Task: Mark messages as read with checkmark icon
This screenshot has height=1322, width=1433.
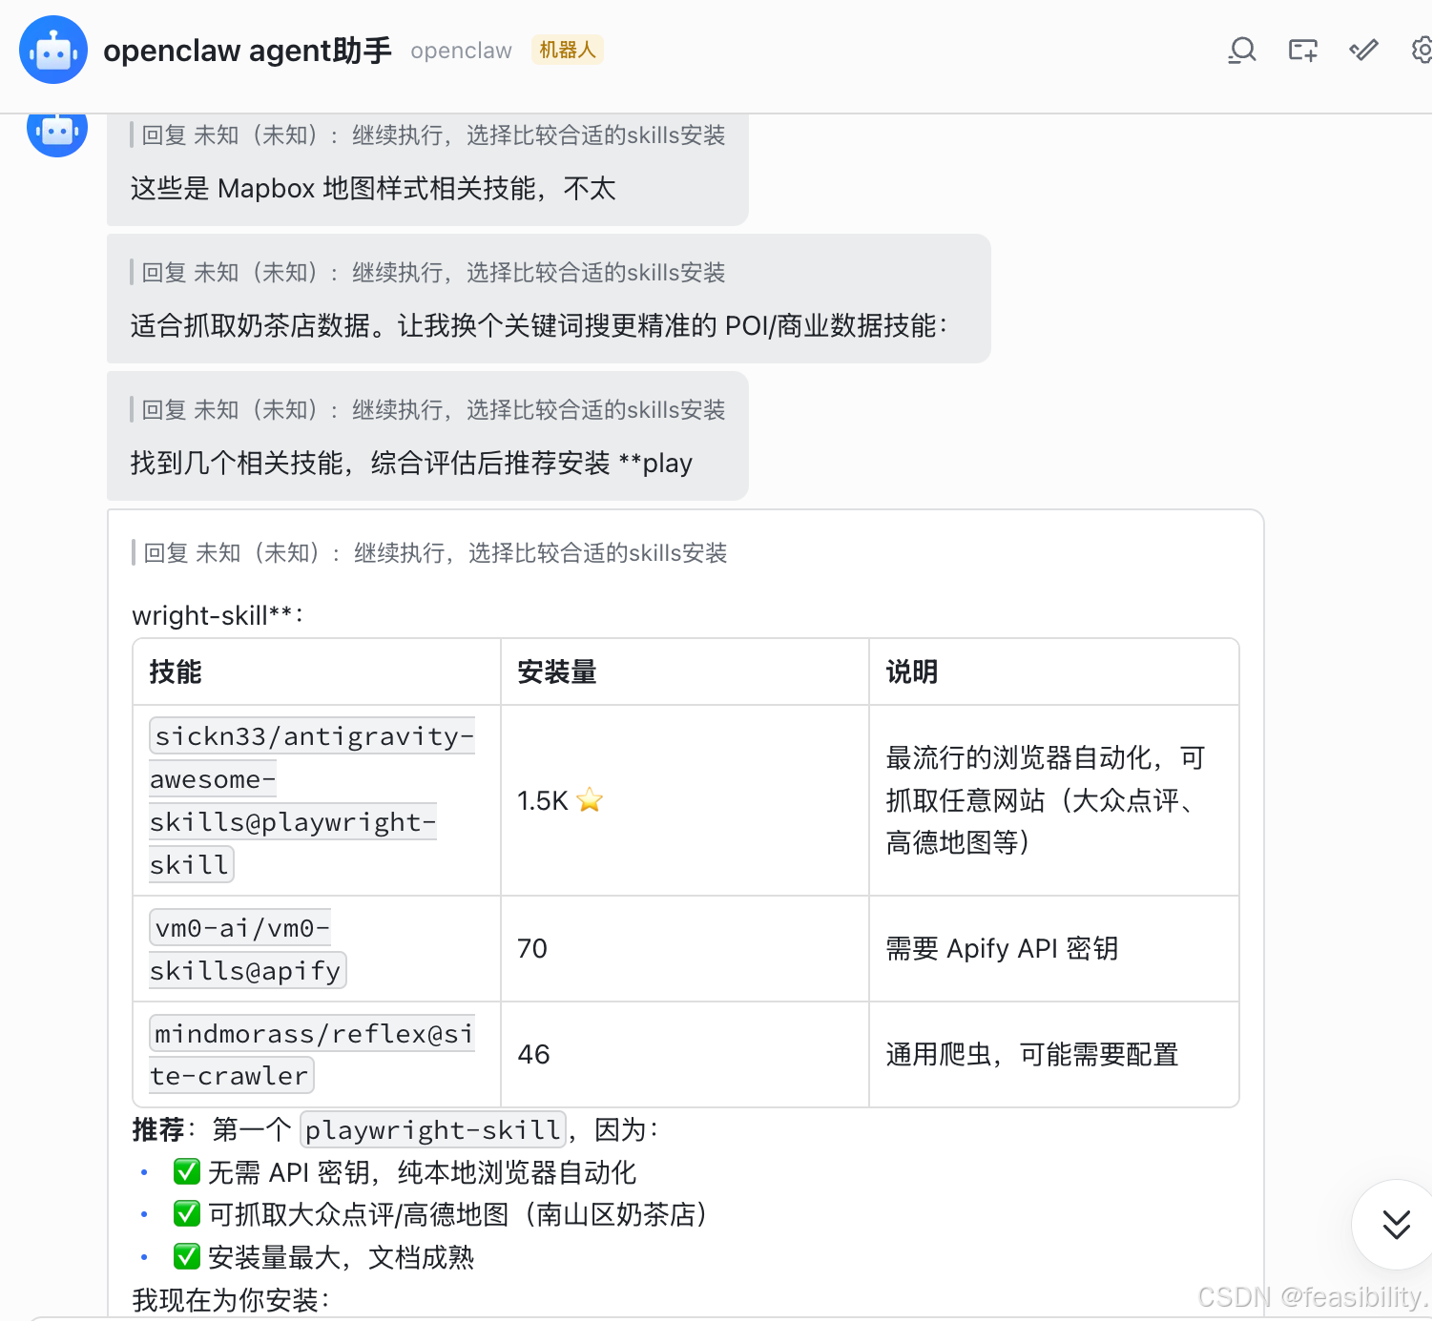Action: (1362, 50)
